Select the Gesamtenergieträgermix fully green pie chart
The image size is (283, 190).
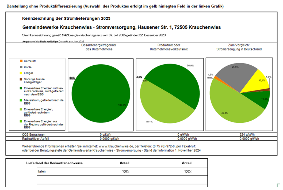pos(100,95)
